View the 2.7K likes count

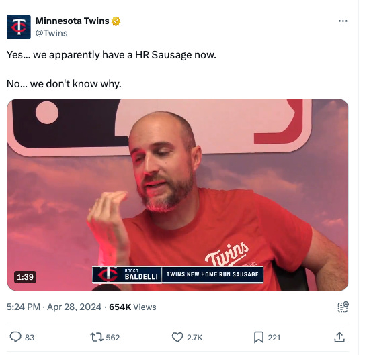click(194, 338)
